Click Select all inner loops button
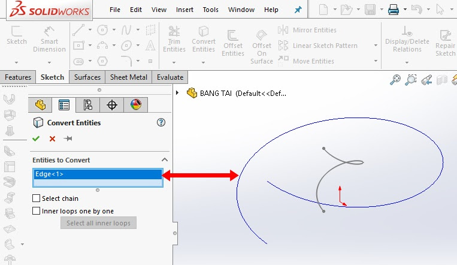 pyautogui.click(x=98, y=223)
